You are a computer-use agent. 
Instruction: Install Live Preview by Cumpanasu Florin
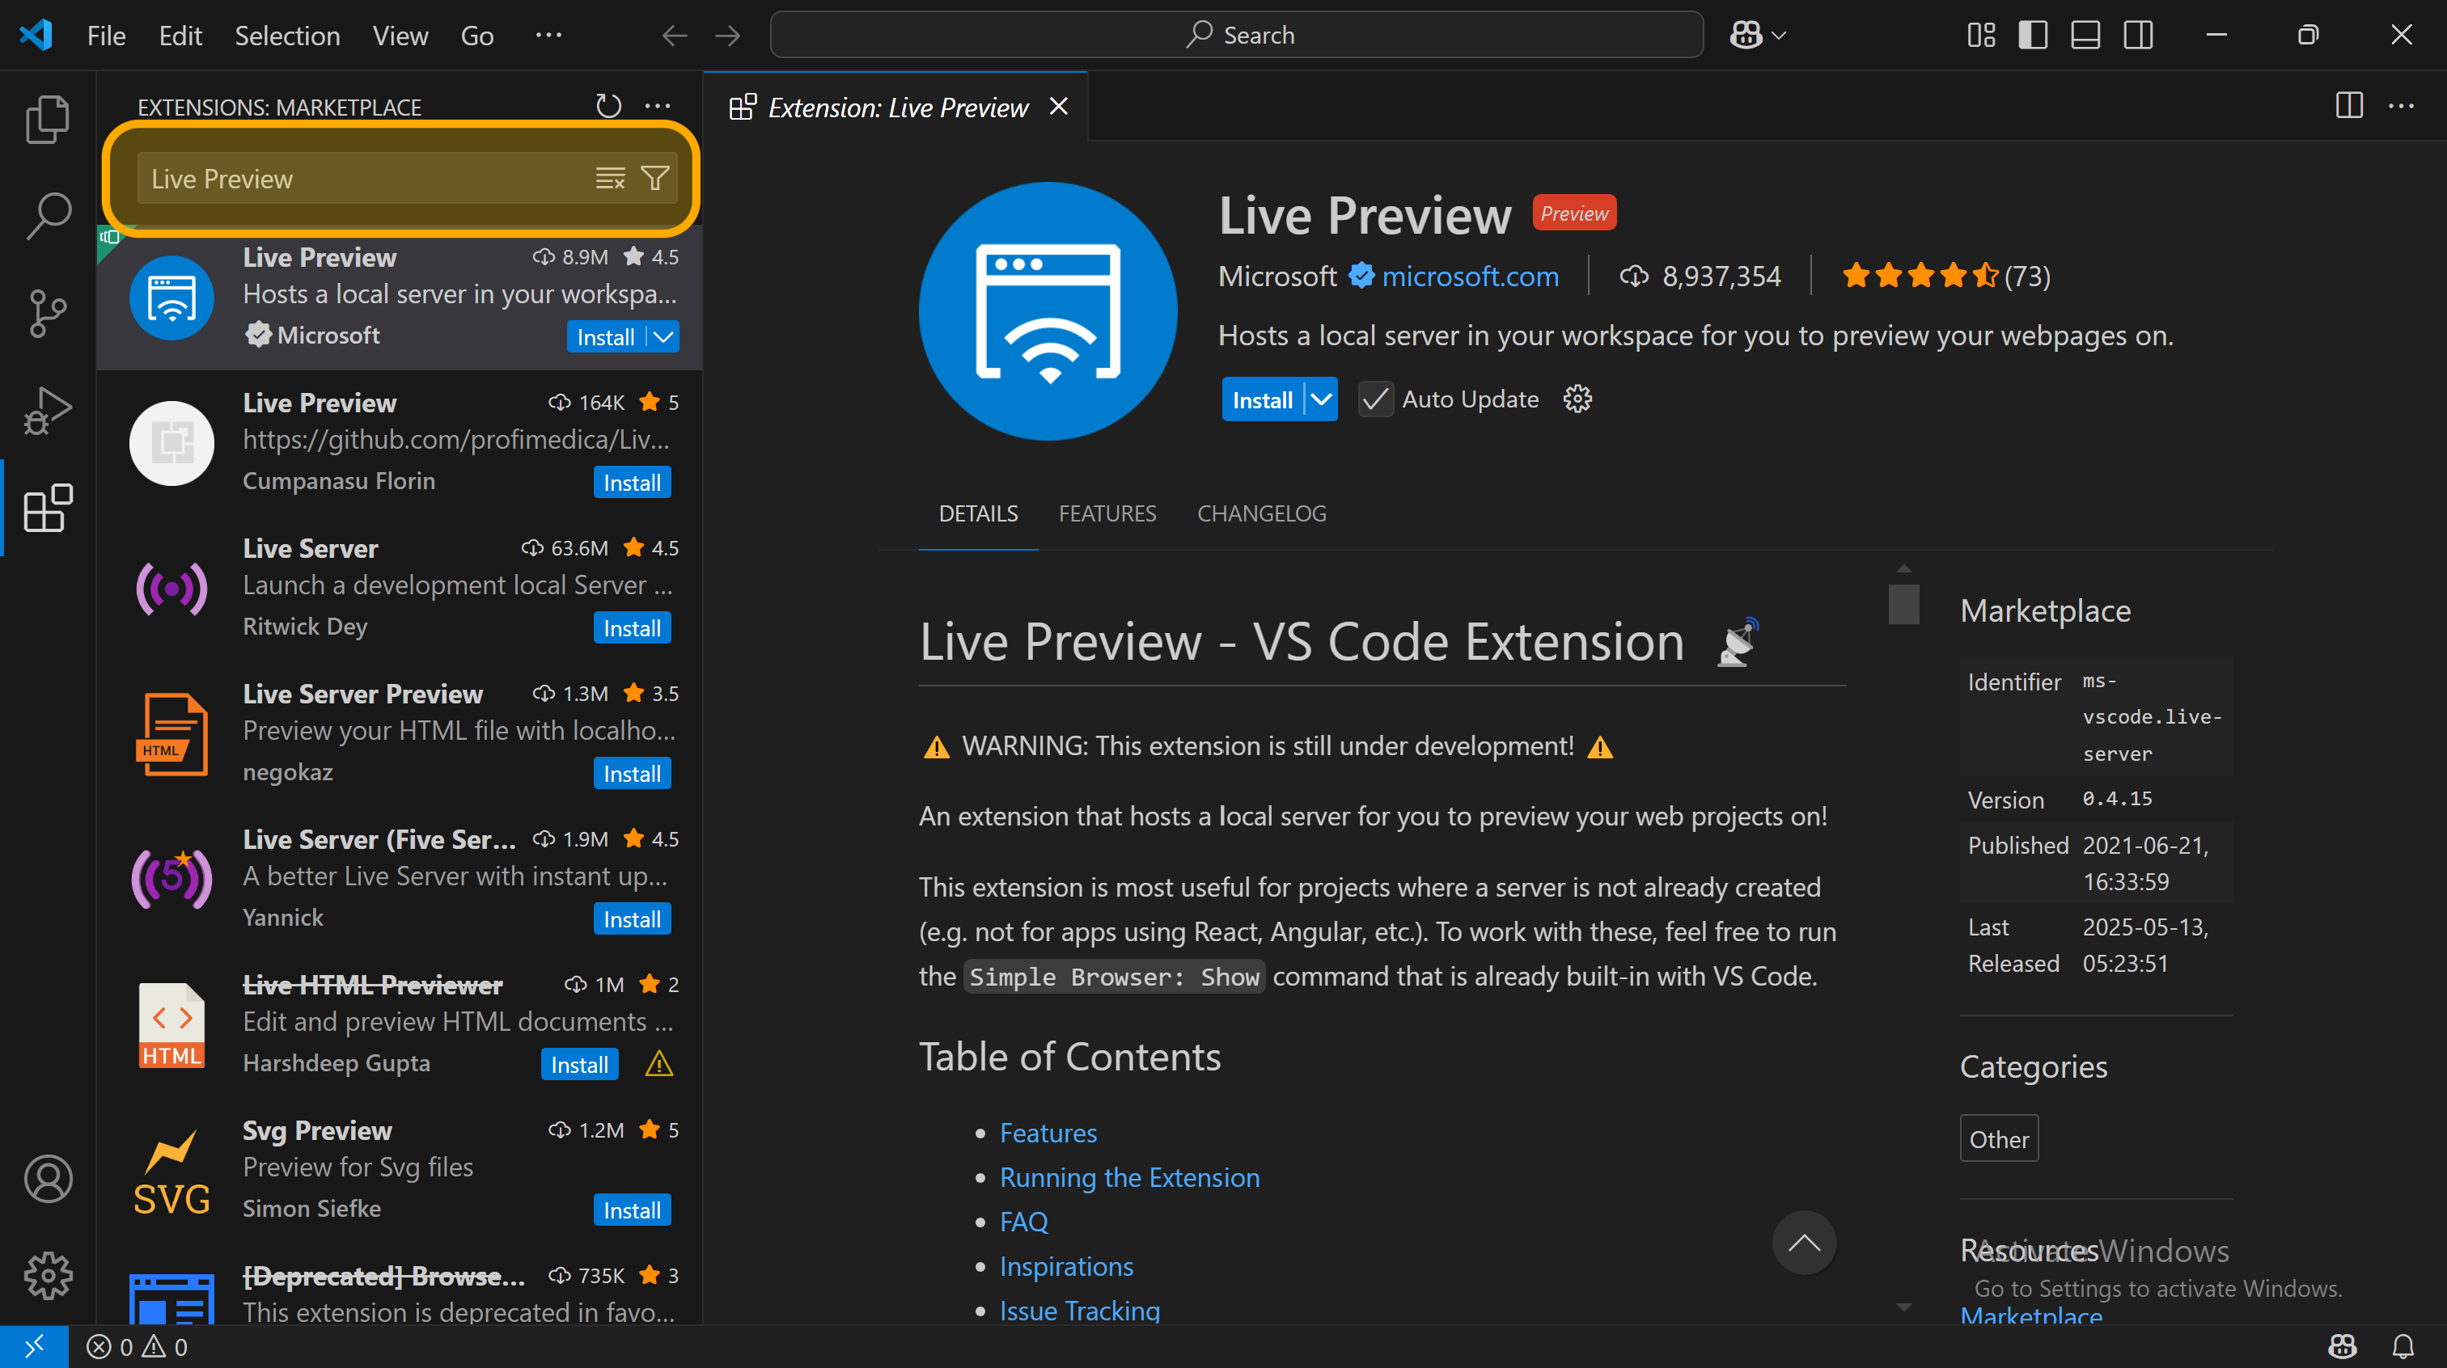[632, 482]
